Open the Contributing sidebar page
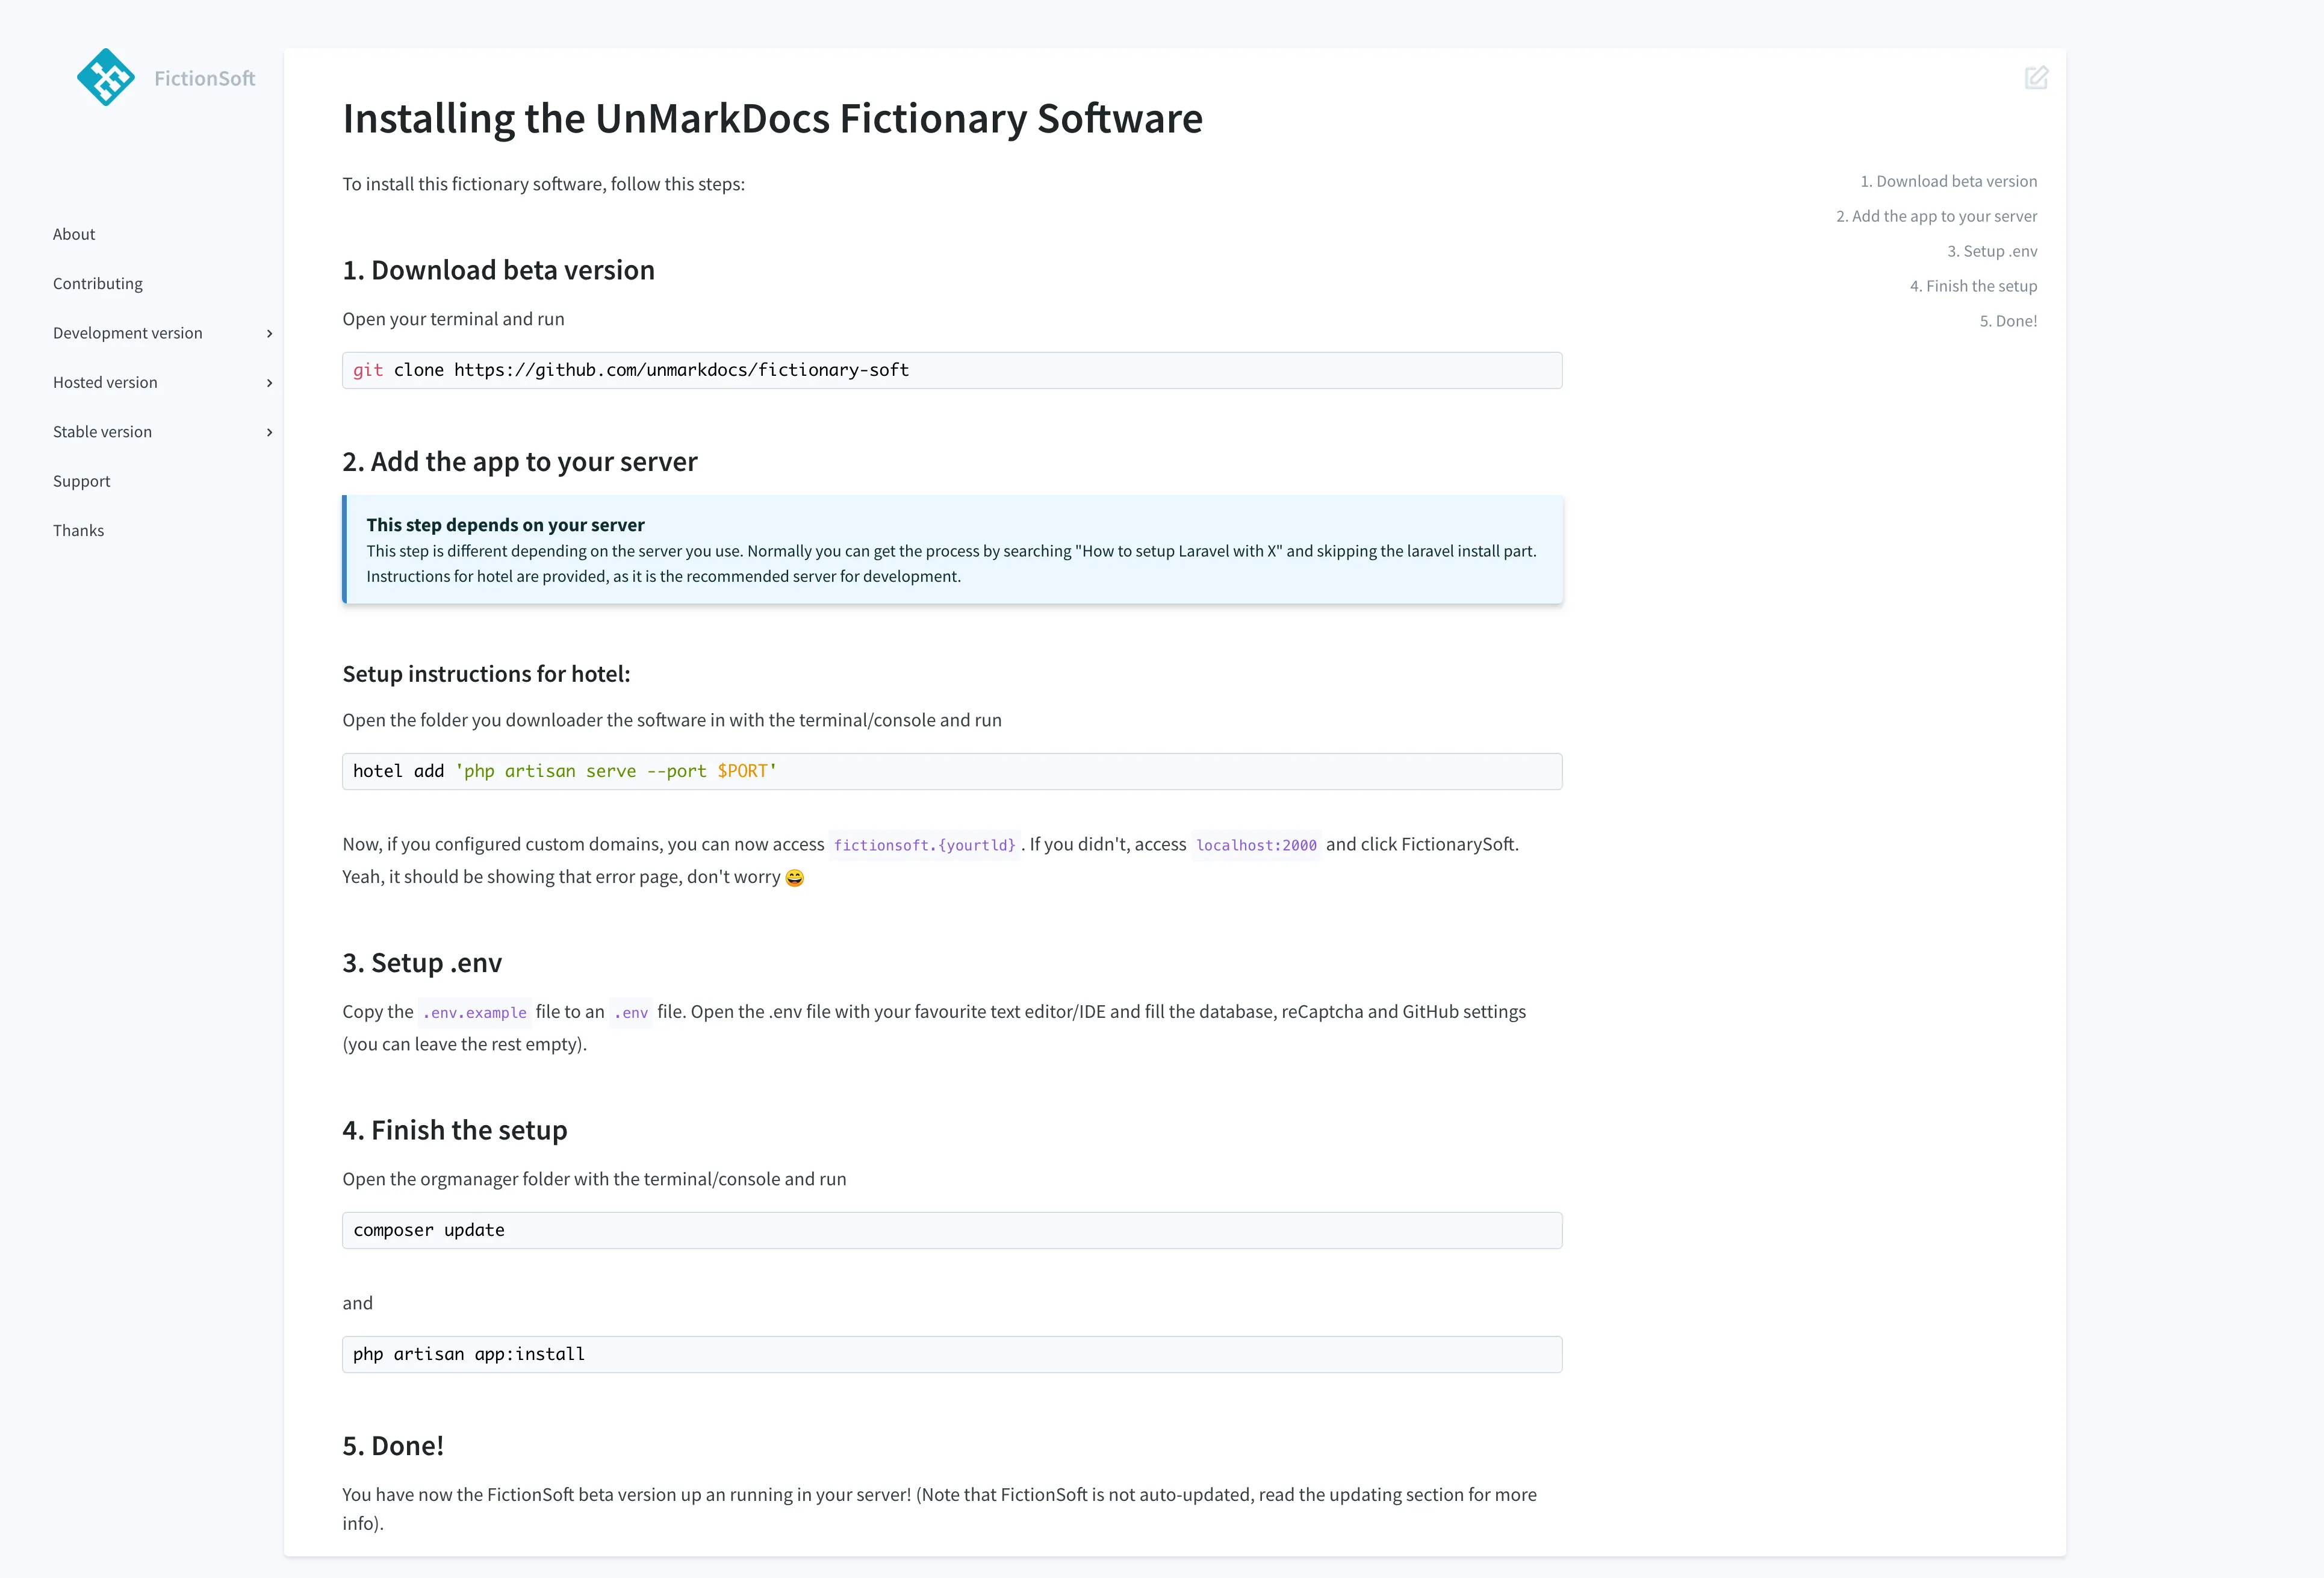Screen dimensions: 2324x1578 98,284
